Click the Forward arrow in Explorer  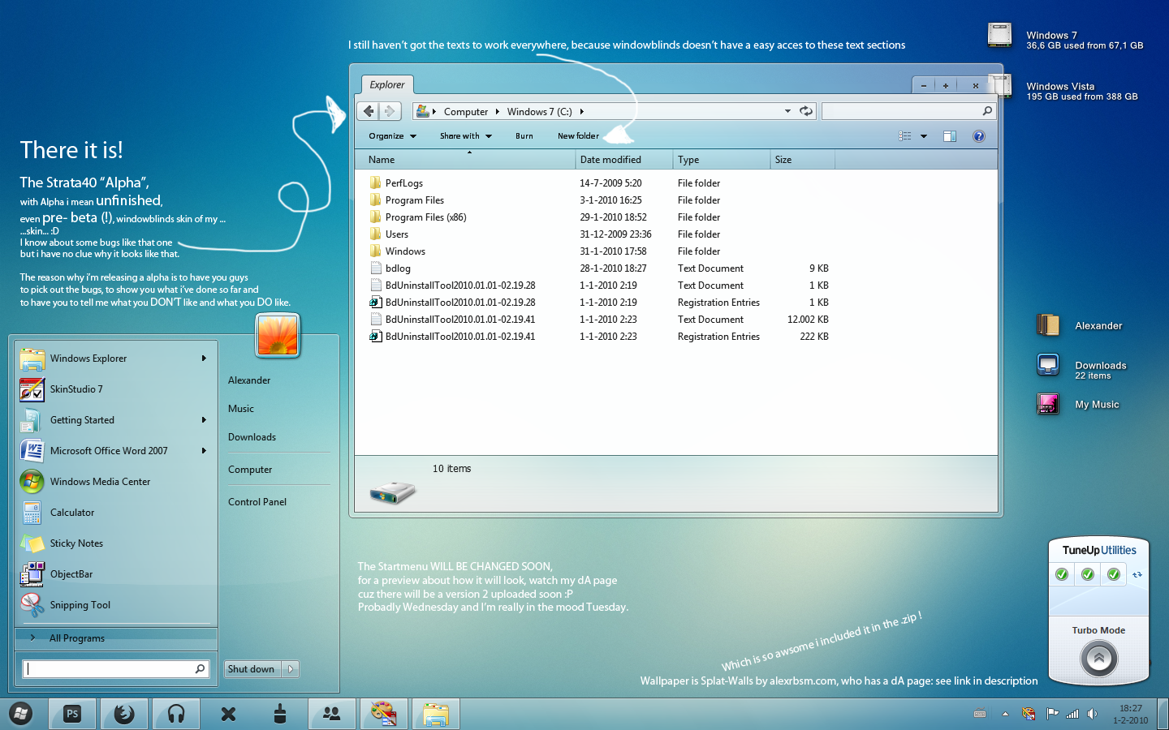click(390, 111)
